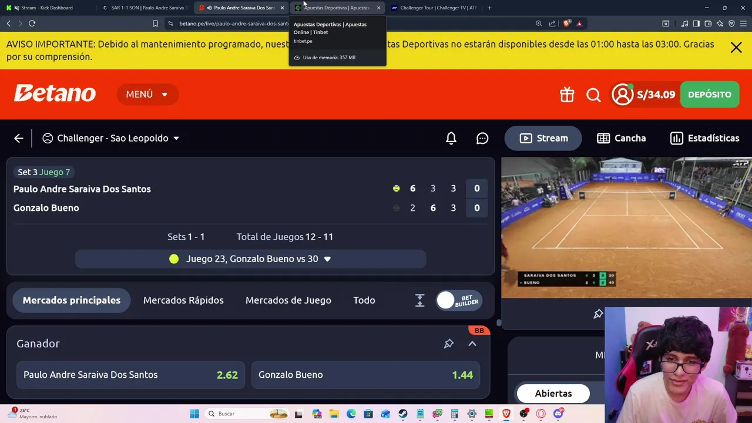This screenshot has width=752, height=423.
Task: Pin the Ganador market
Action: 449,344
